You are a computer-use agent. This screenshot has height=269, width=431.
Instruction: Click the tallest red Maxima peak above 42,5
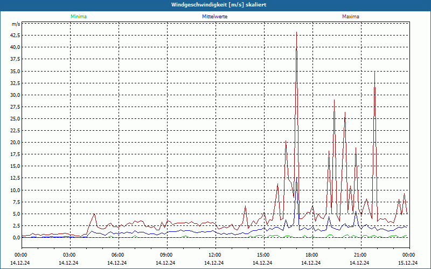(296, 32)
